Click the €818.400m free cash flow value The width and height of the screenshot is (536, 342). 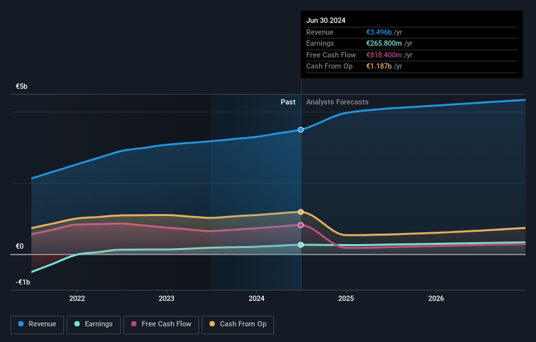click(x=384, y=55)
